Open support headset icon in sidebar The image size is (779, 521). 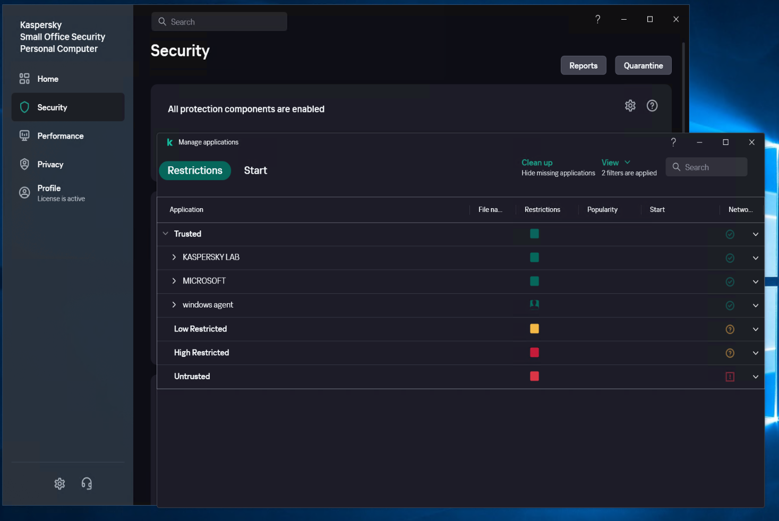(87, 483)
